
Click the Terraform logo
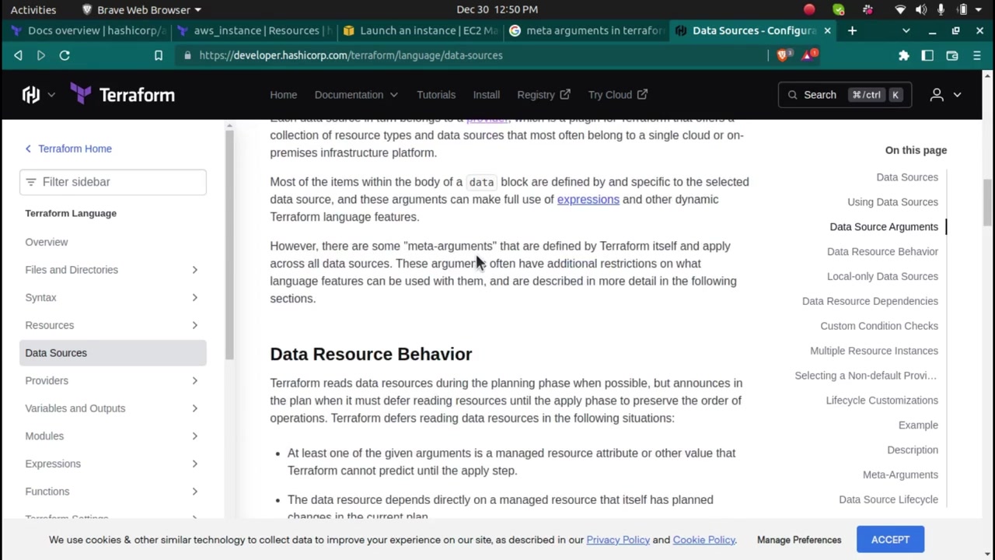[x=123, y=95]
